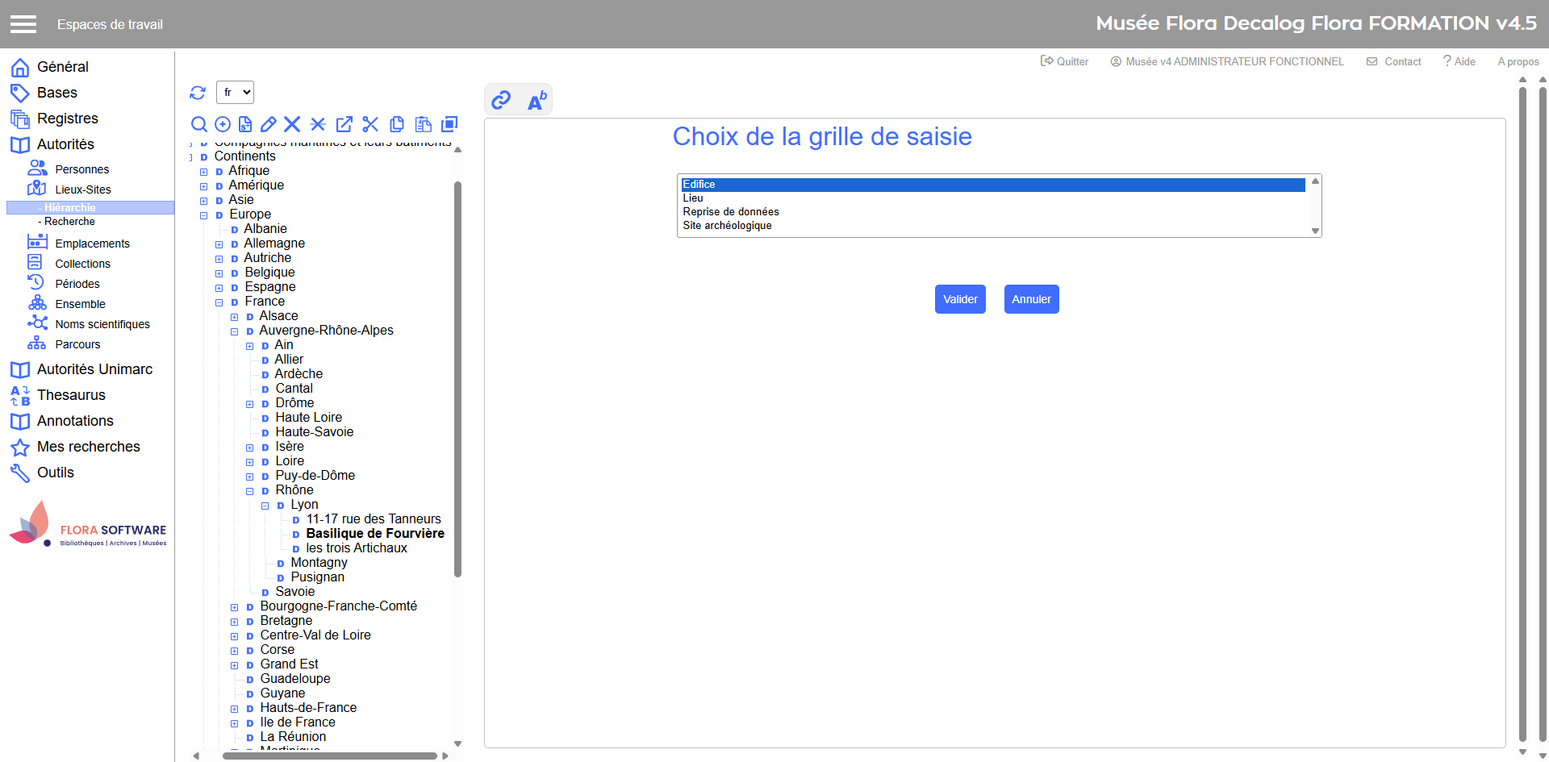Open the hamburger menu icon
Screen dimensions: 1549x762
[23, 24]
